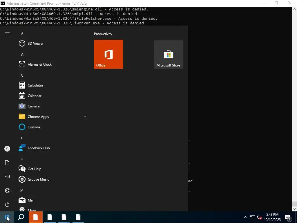Viewport: 297px width, 223px height.
Task: Click the Power button in Start
Action: tap(7, 204)
